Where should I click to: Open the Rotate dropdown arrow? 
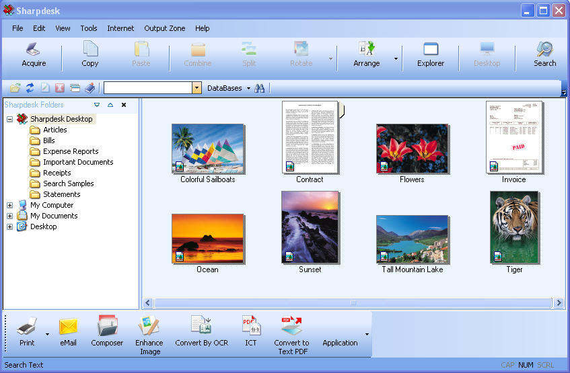click(330, 58)
